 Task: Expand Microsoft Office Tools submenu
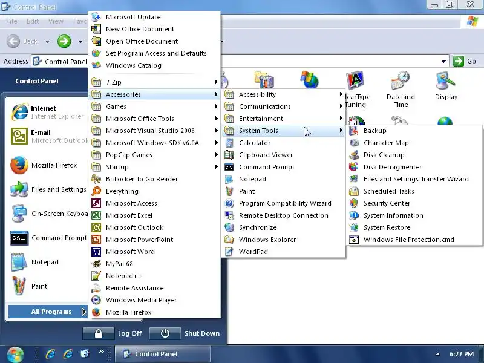[154, 119]
